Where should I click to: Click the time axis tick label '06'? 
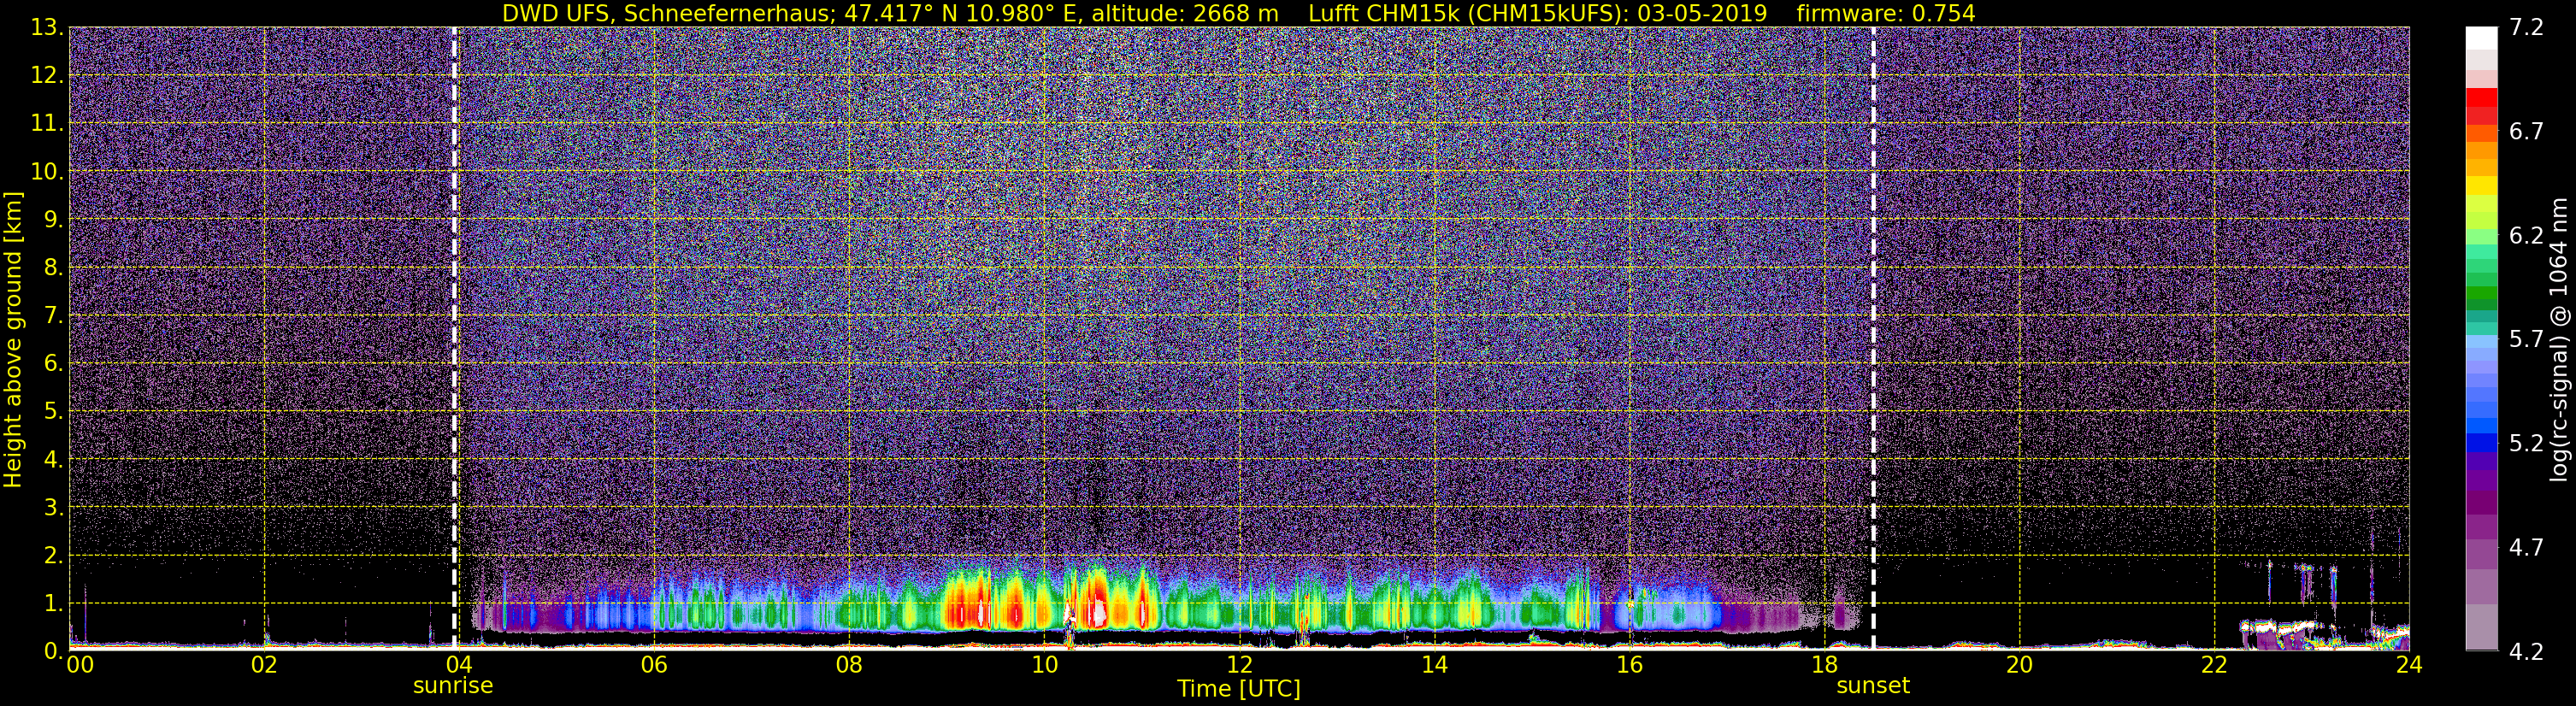click(654, 665)
